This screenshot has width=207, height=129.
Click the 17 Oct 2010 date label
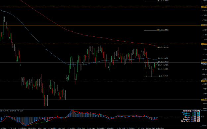[x=130, y=128]
